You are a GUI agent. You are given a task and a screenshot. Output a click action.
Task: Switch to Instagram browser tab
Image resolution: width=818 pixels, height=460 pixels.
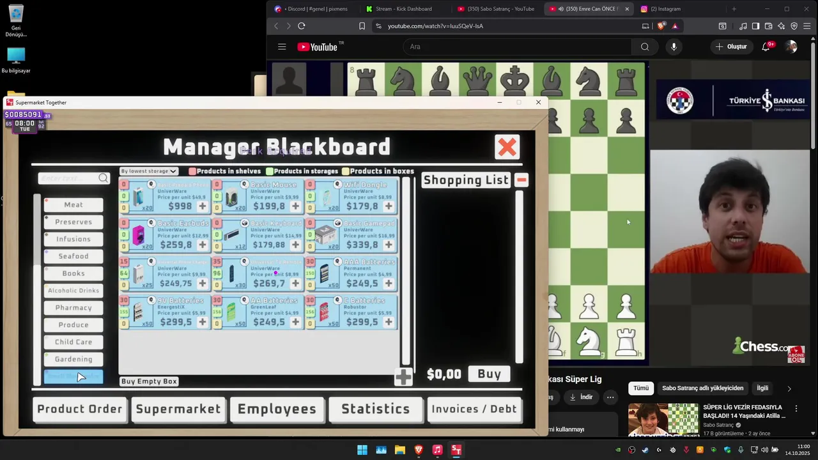click(x=680, y=9)
